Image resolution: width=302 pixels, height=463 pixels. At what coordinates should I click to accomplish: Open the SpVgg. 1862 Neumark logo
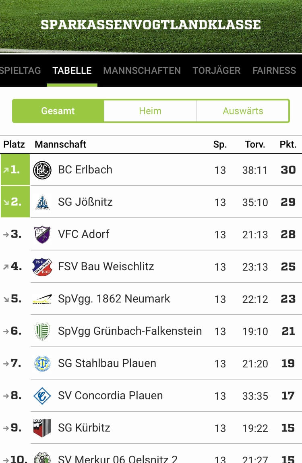pos(42,299)
